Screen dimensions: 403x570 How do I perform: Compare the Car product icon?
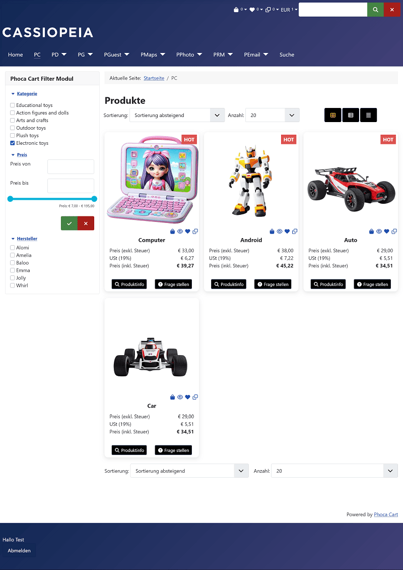point(195,397)
